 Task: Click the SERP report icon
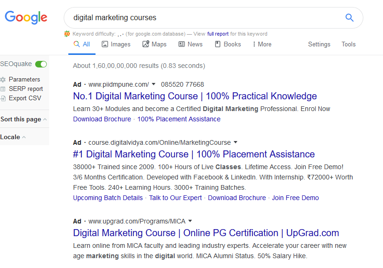click(x=3, y=89)
